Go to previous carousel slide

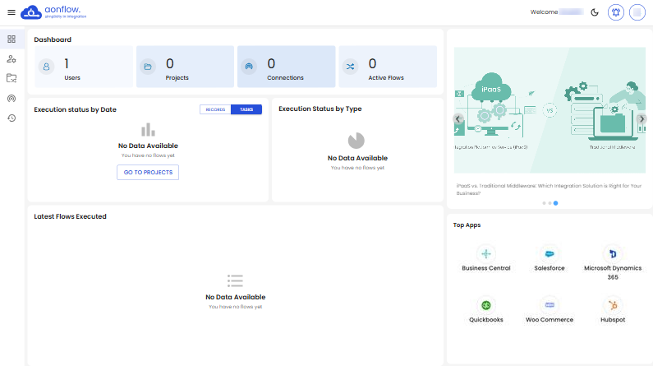(458, 118)
